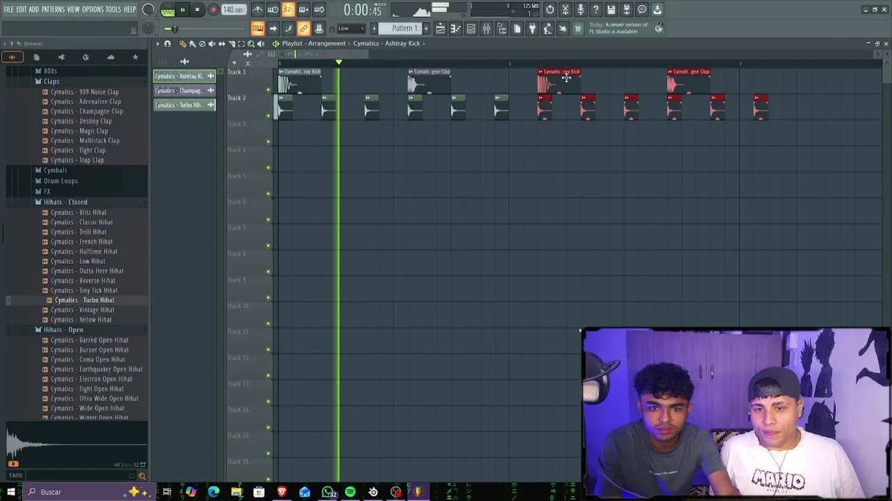Open Spotify from the taskbar
This screenshot has height=501, width=892.
[x=350, y=492]
